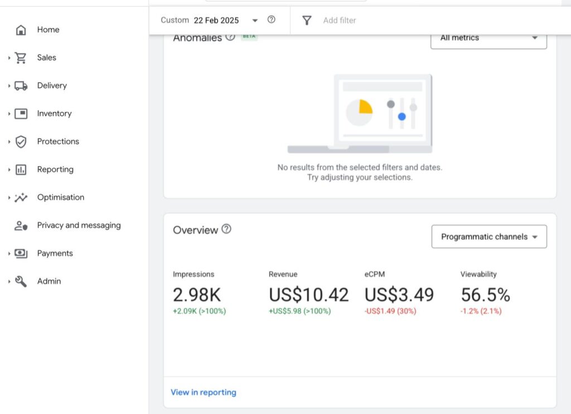Open the Programmatic channels dropdown

tap(489, 237)
